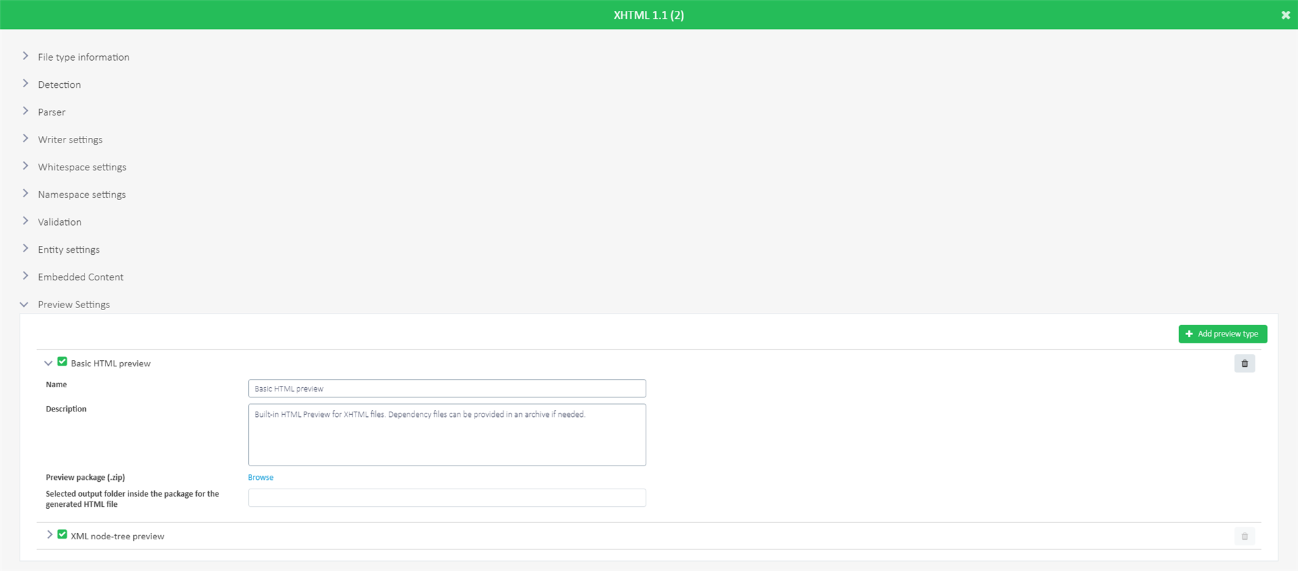
Task: Add a new preview type
Action: [1222, 334]
